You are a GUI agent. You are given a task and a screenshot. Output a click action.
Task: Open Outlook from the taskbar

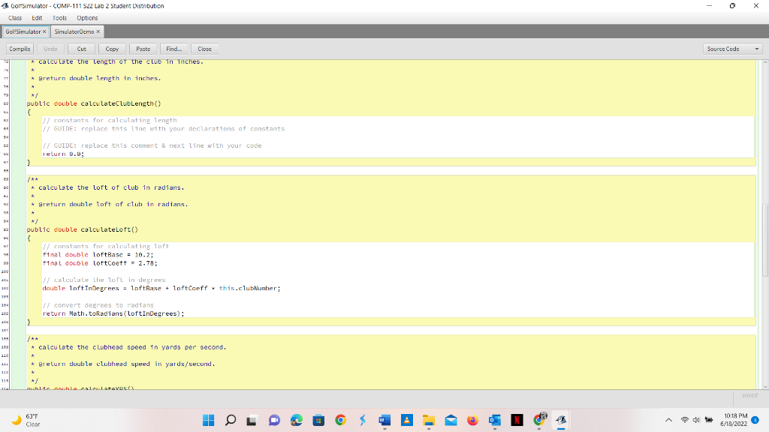[494, 420]
